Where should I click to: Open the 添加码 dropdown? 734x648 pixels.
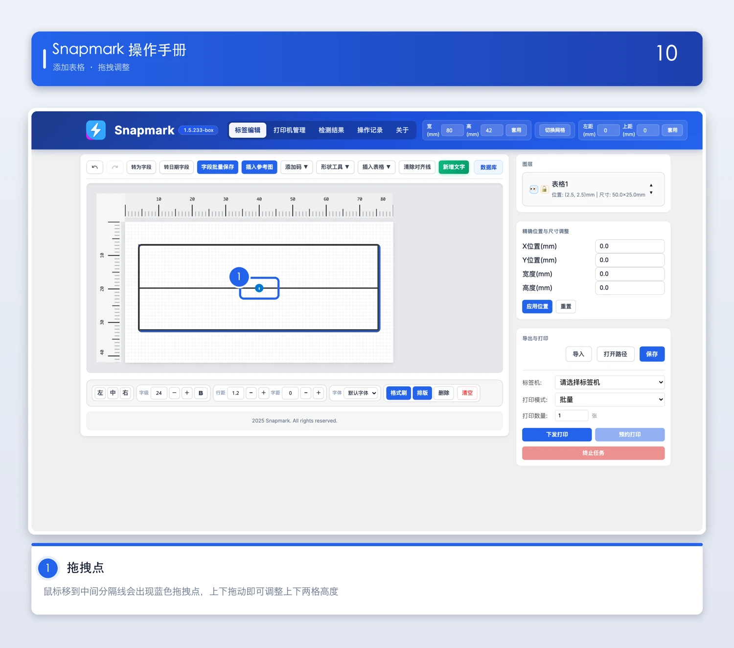pos(297,167)
